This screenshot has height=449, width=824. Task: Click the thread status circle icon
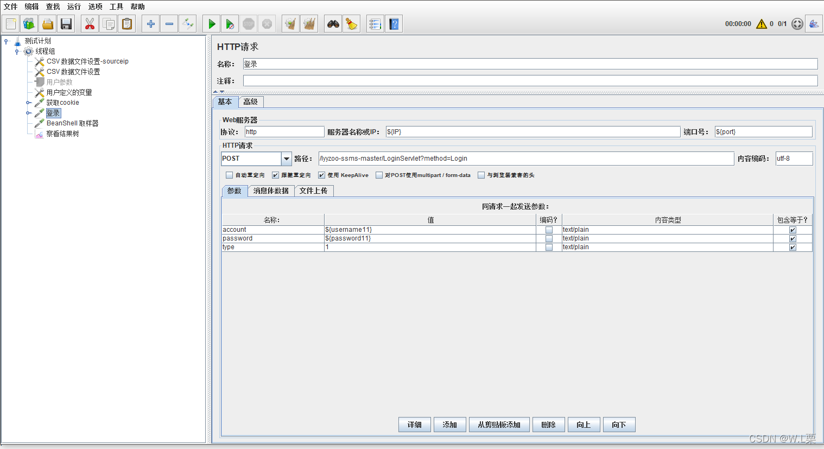(797, 24)
